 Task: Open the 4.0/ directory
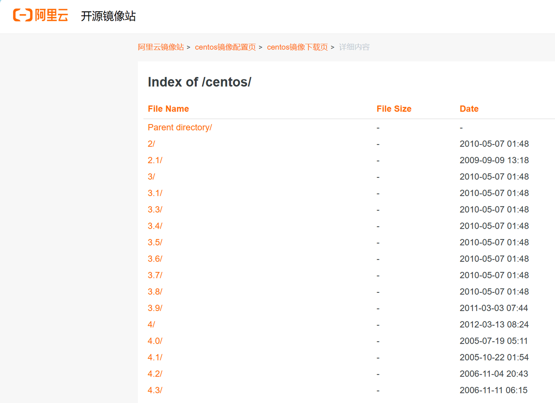pyautogui.click(x=155, y=341)
